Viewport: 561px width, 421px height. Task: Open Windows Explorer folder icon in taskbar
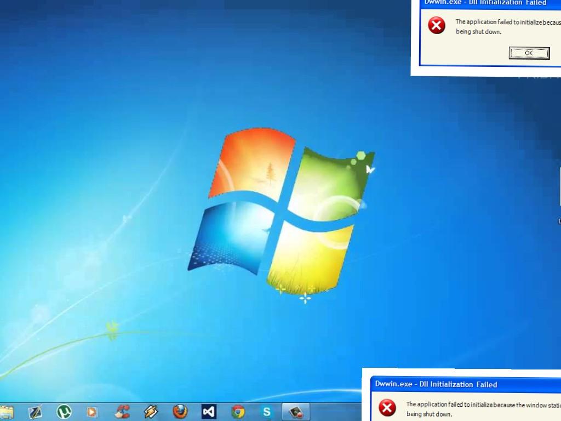click(x=6, y=412)
